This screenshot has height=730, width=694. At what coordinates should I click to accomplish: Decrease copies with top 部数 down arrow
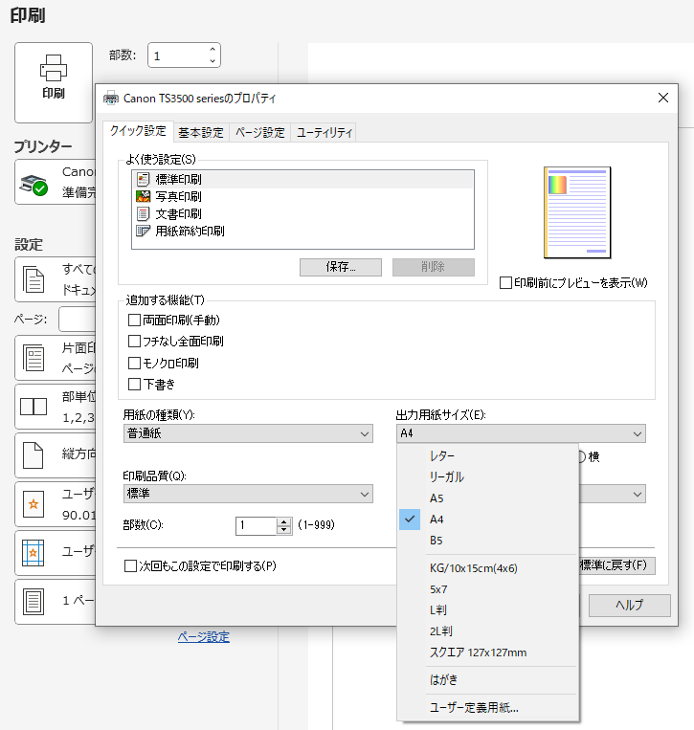point(213,61)
